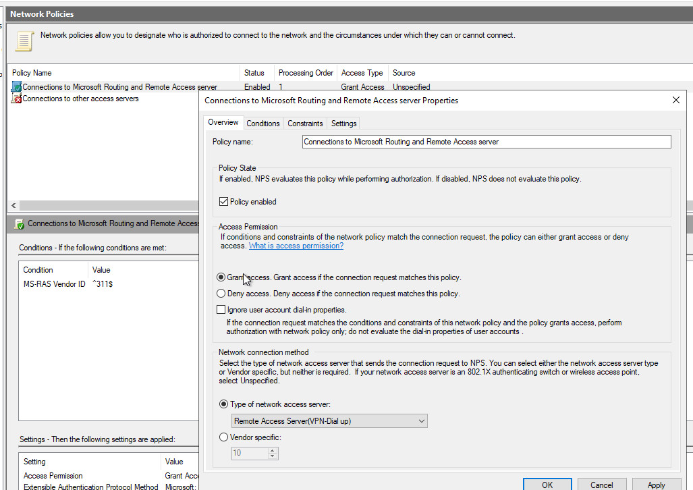
Task: Select the Grant access radio button
Action: coord(221,277)
